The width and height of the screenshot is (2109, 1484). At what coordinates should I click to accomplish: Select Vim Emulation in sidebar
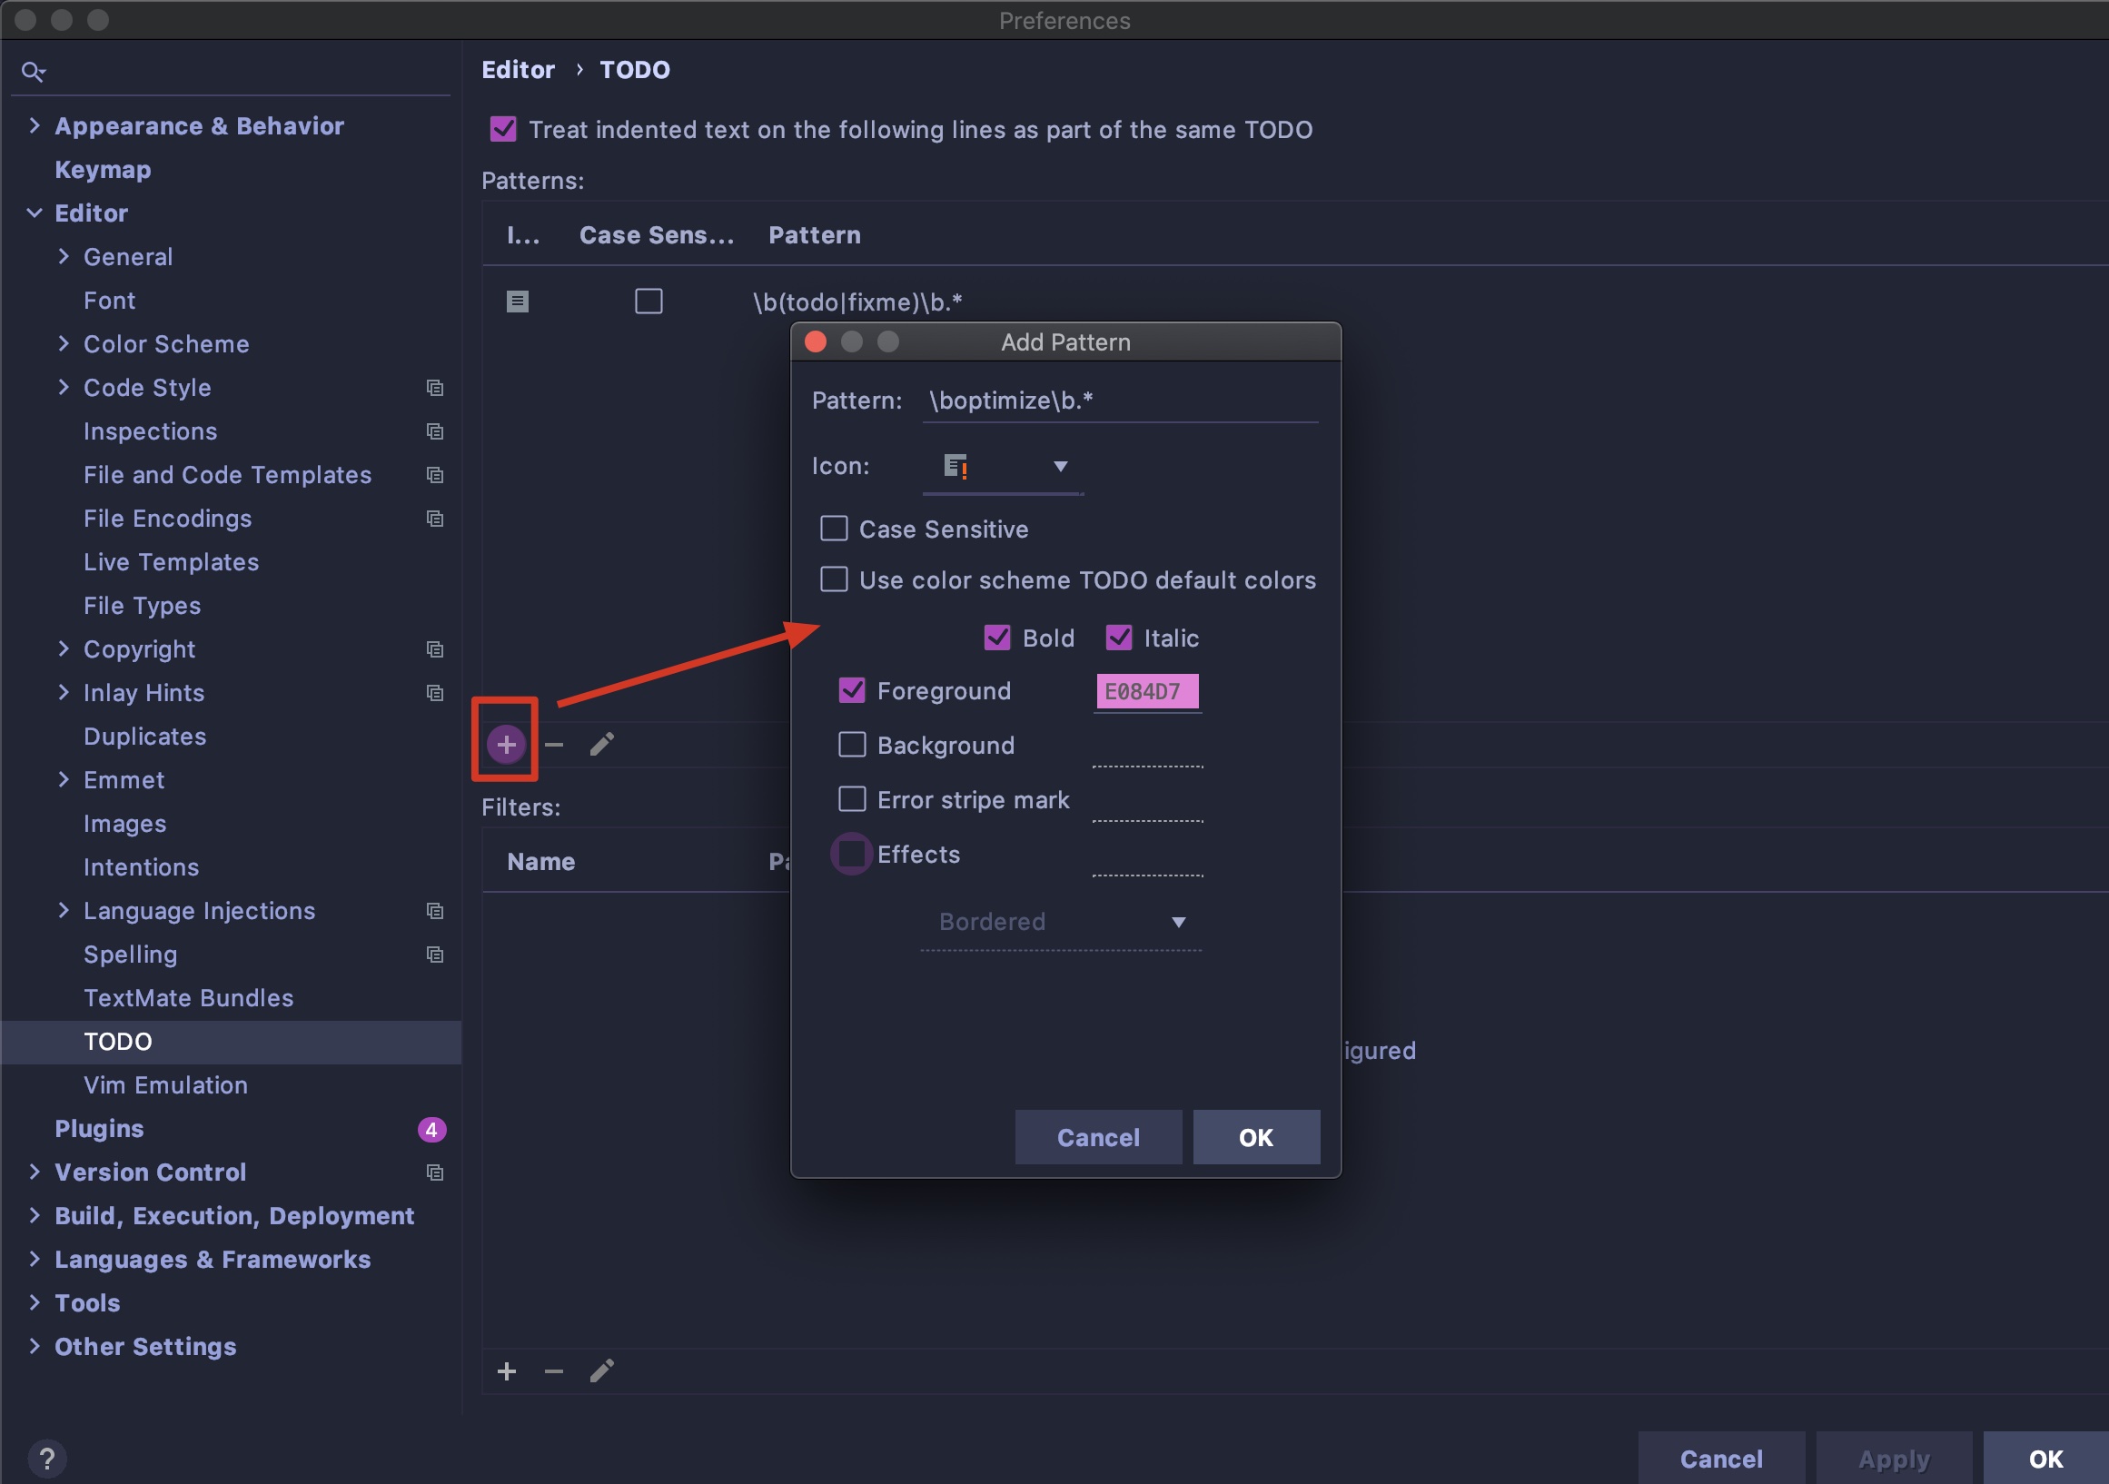165,1085
